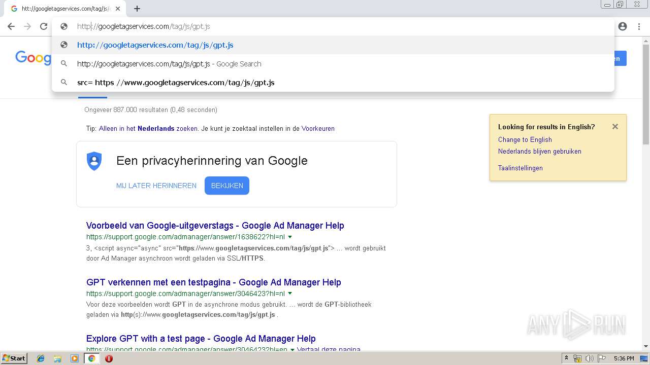Viewport: 650px width, 365px height.
Task: Click 'Alleen in het Nederlands zoeken' link
Action: pyautogui.click(x=148, y=129)
